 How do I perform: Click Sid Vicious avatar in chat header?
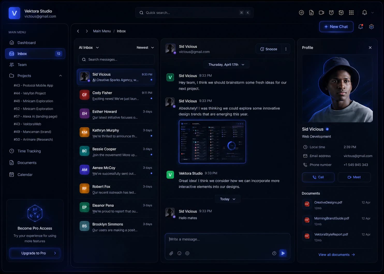coord(171,49)
